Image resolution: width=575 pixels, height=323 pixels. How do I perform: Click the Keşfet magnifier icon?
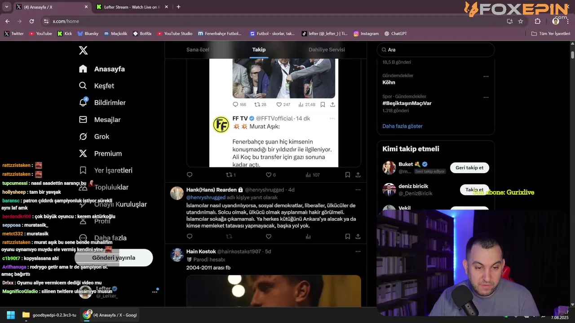click(83, 86)
